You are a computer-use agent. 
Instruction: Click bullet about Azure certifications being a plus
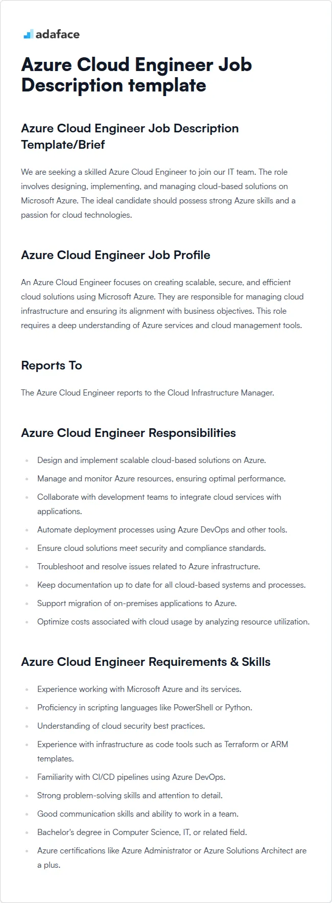[x=172, y=858]
